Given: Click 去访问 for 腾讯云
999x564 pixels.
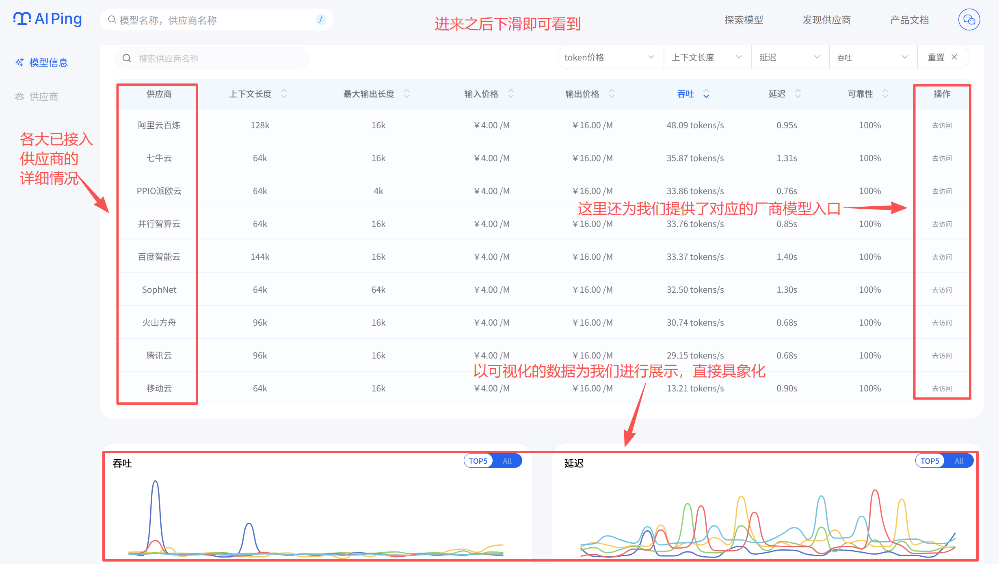Looking at the screenshot, I should [942, 355].
